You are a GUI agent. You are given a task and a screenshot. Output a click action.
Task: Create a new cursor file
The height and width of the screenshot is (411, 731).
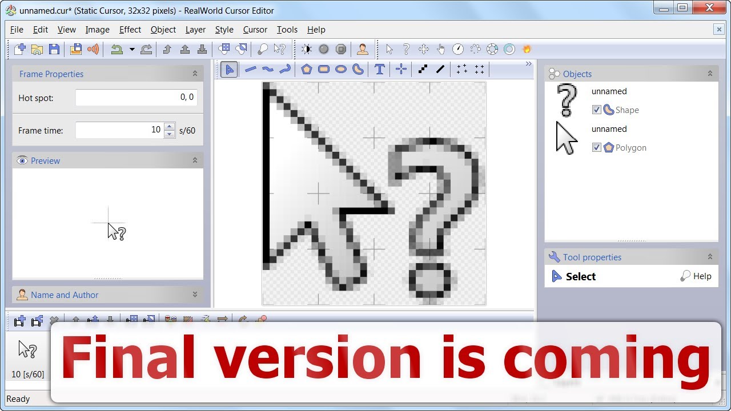pos(19,49)
